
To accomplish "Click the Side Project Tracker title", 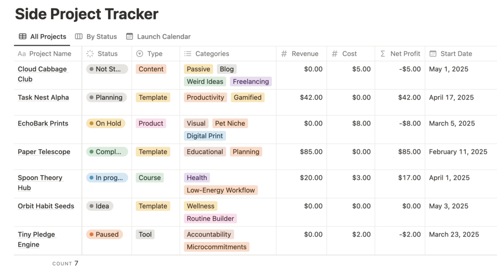I will pos(87,14).
